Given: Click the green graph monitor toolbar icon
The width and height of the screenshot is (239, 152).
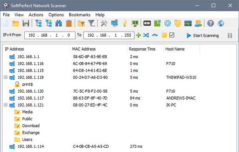Looking at the screenshot, I should pos(188,23).
